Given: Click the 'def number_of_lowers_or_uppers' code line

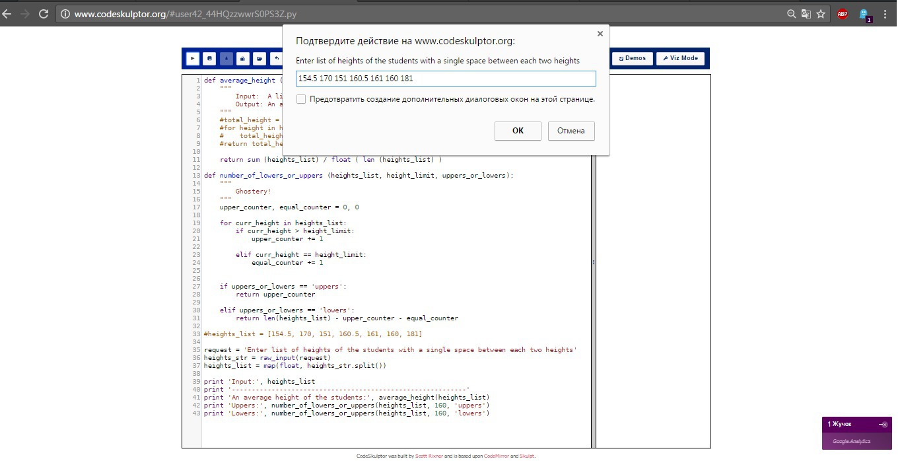Looking at the screenshot, I should [x=359, y=176].
